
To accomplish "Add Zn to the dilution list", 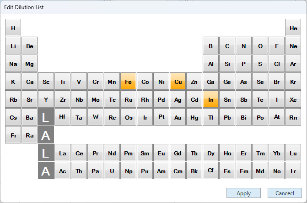I will [x=194, y=81].
